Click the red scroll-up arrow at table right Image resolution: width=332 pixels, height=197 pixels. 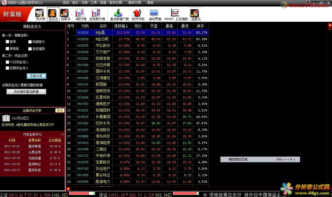330,26
